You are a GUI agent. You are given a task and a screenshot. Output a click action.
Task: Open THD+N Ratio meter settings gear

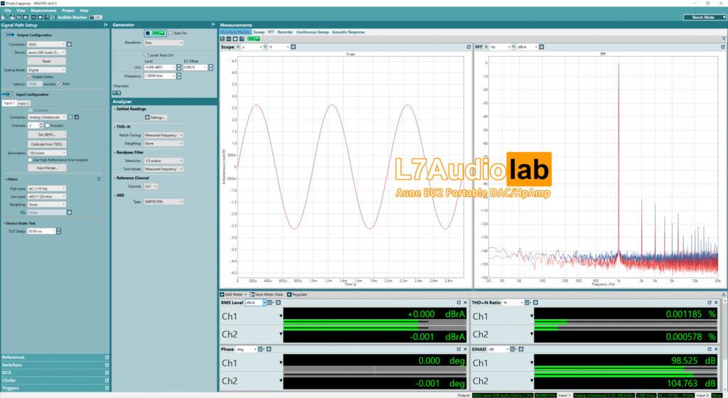tap(535, 303)
